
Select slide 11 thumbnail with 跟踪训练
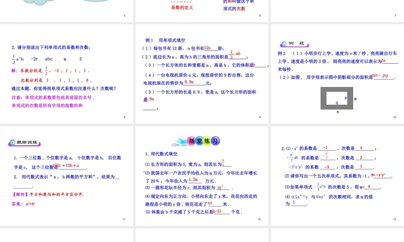pyautogui.click(x=67, y=175)
